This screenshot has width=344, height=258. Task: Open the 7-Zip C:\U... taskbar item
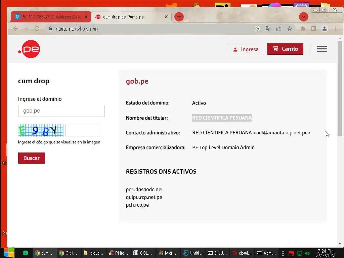click(217, 253)
